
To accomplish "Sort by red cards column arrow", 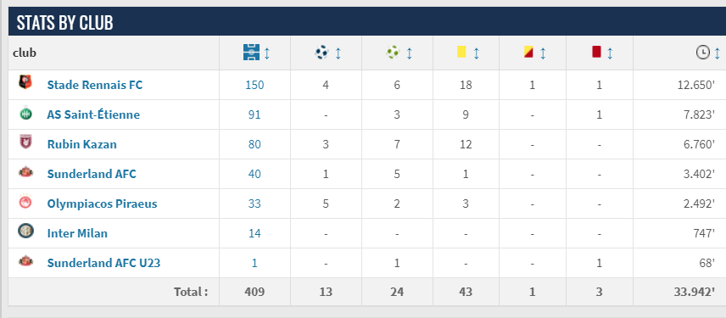I will [x=610, y=53].
